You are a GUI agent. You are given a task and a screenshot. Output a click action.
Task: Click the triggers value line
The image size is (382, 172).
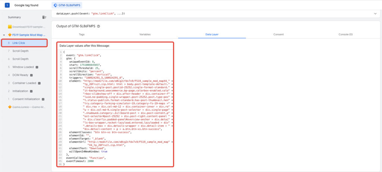point(97,78)
